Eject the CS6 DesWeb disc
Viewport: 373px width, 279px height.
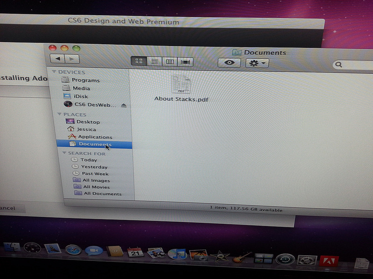tap(124, 106)
